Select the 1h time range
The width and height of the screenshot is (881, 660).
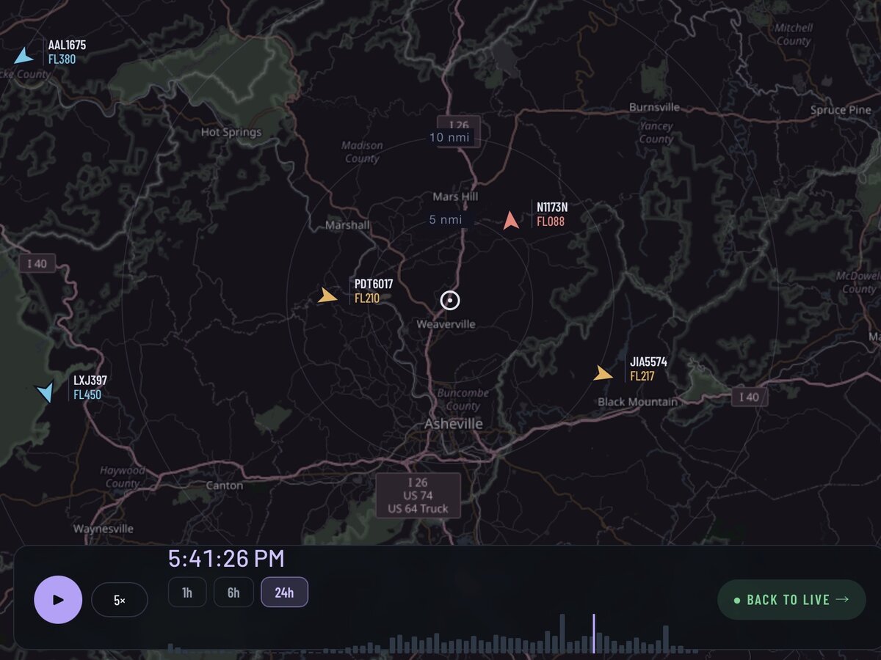(x=187, y=593)
